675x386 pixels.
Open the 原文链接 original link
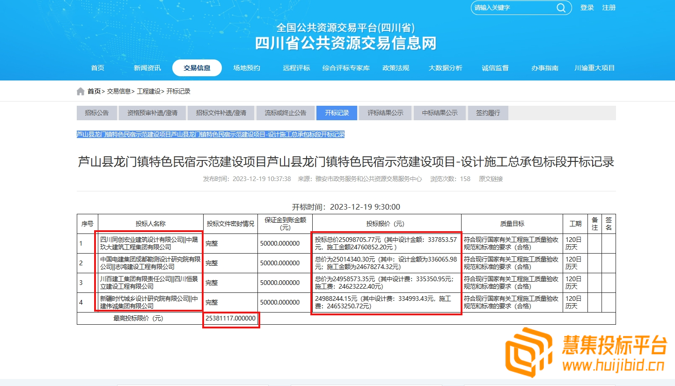tap(491, 179)
